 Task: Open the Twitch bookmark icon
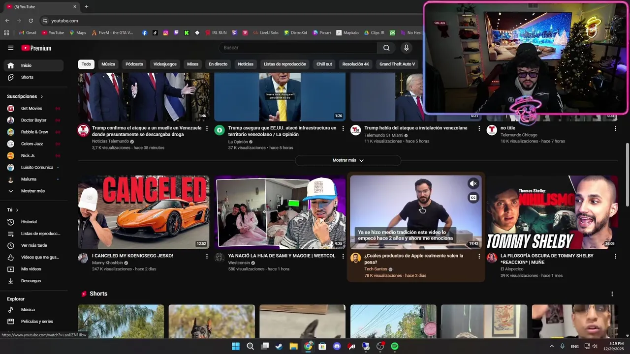pos(176,33)
